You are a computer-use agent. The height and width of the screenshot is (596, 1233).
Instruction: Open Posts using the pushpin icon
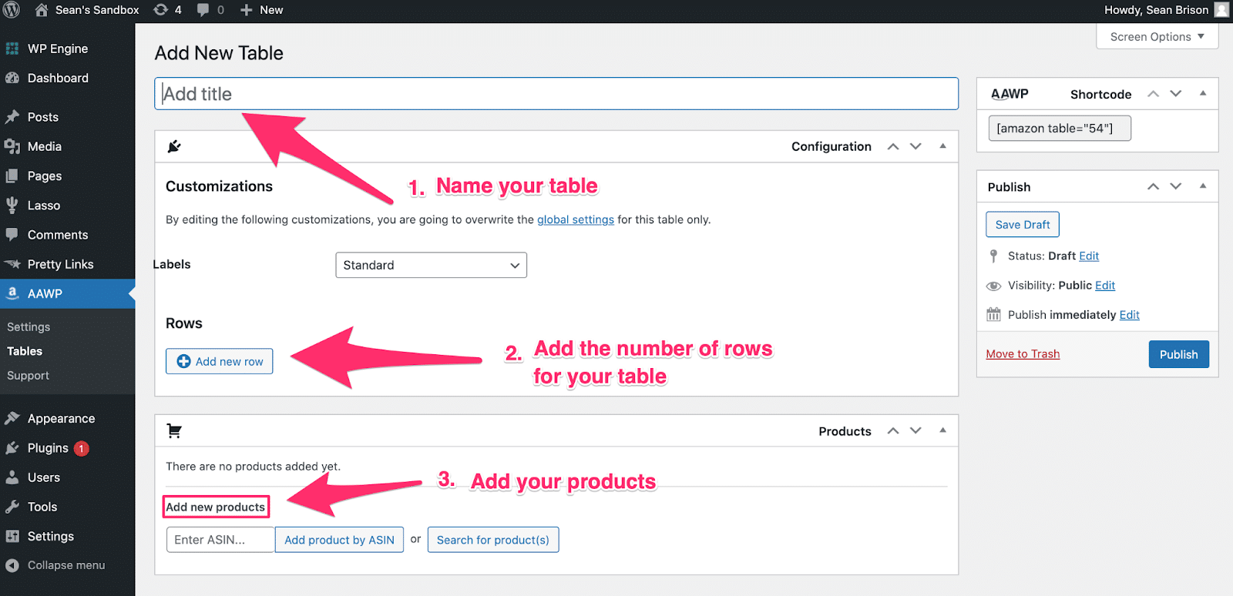(12, 117)
